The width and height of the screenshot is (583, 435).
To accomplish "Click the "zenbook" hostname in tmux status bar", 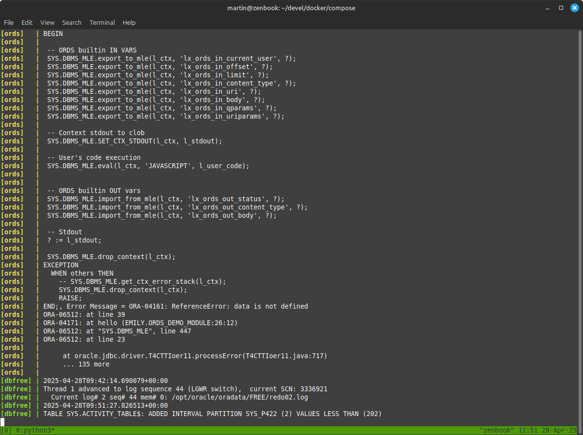I will click(495, 430).
